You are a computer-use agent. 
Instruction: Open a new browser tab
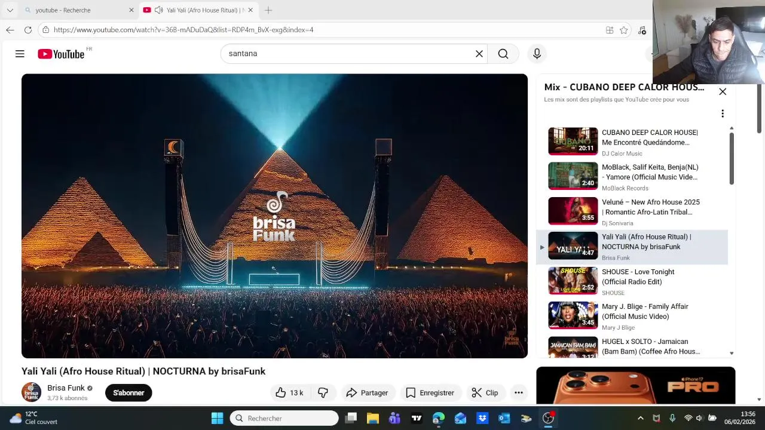point(268,10)
